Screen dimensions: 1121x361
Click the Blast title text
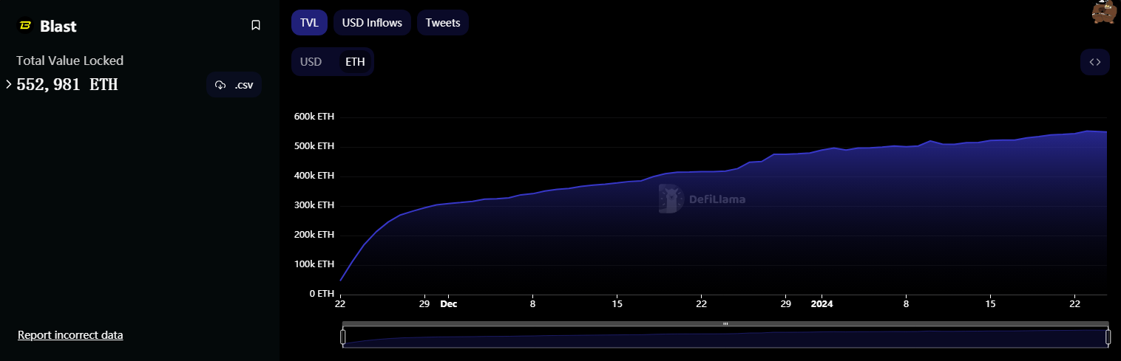(58, 26)
